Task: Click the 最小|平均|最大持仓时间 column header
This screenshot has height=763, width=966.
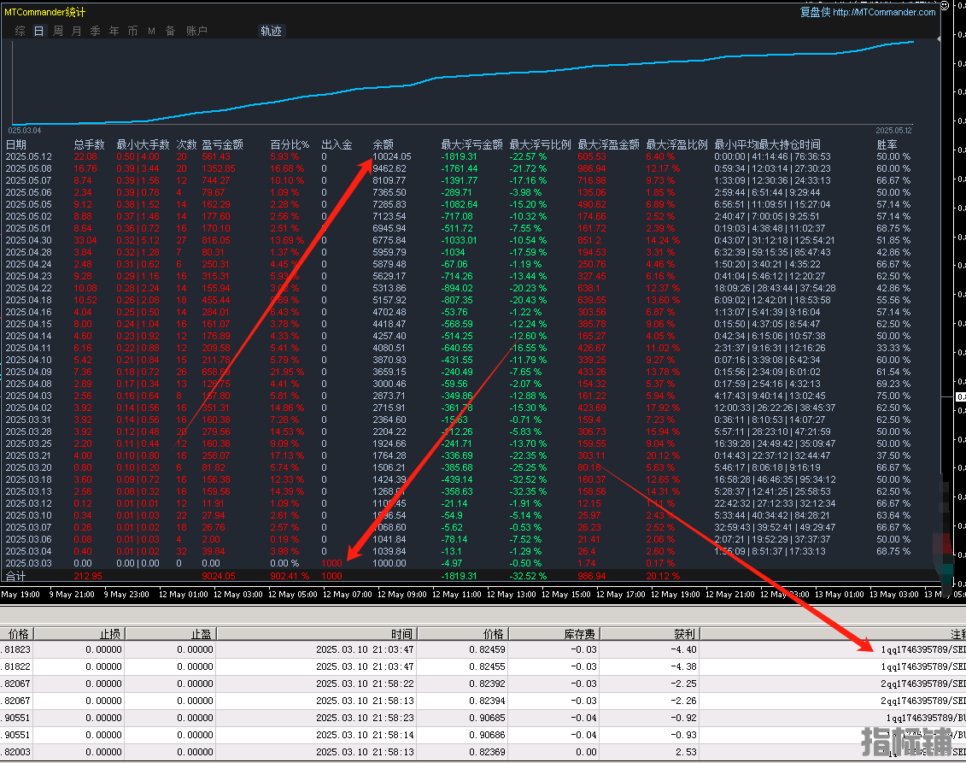Action: pos(768,145)
